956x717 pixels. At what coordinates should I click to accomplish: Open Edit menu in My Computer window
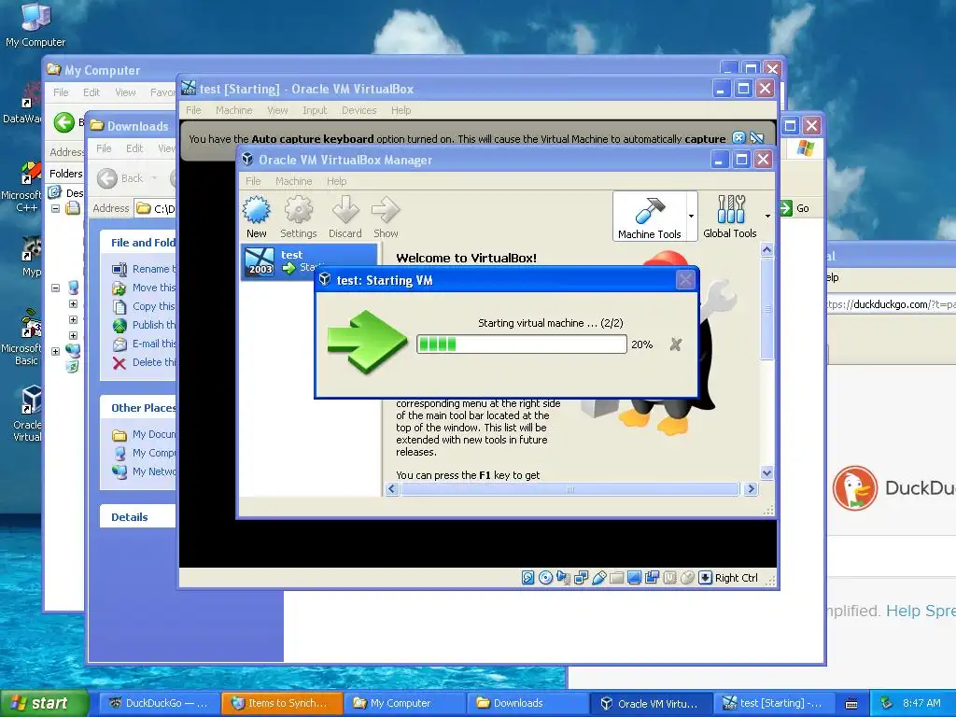click(91, 92)
